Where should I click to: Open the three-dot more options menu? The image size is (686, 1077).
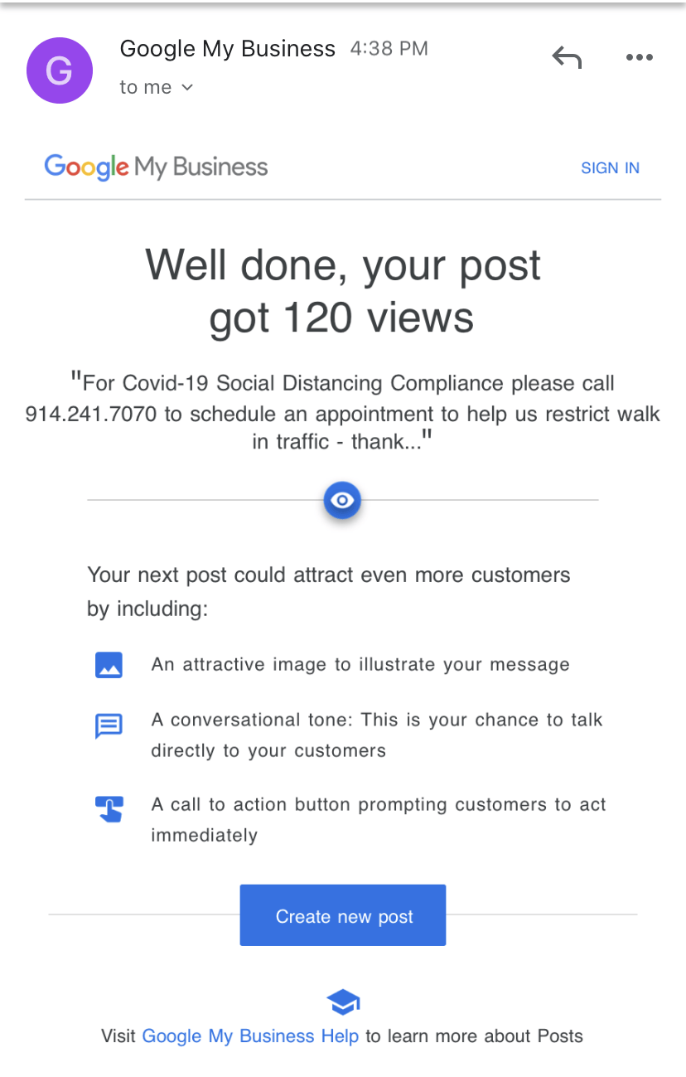click(639, 58)
